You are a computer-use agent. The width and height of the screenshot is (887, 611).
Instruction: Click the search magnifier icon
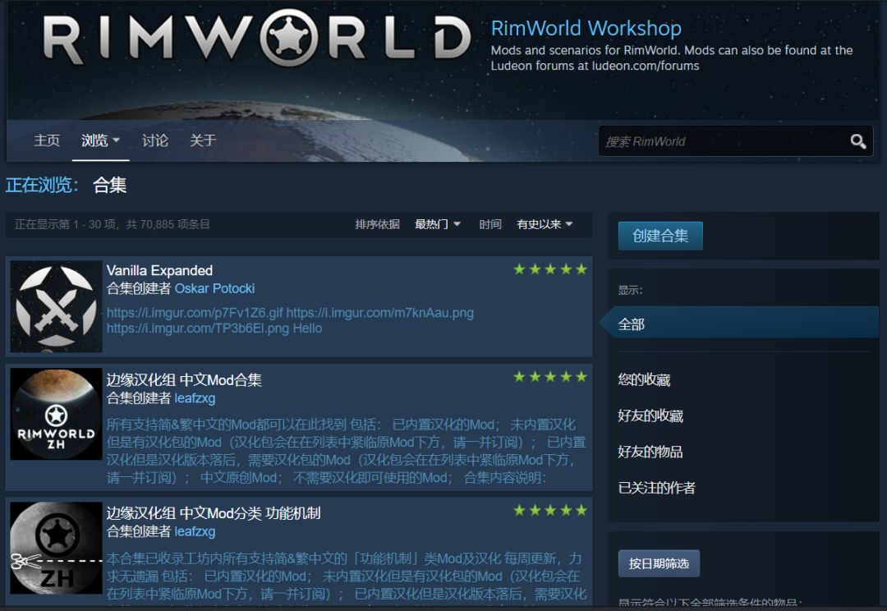(858, 141)
